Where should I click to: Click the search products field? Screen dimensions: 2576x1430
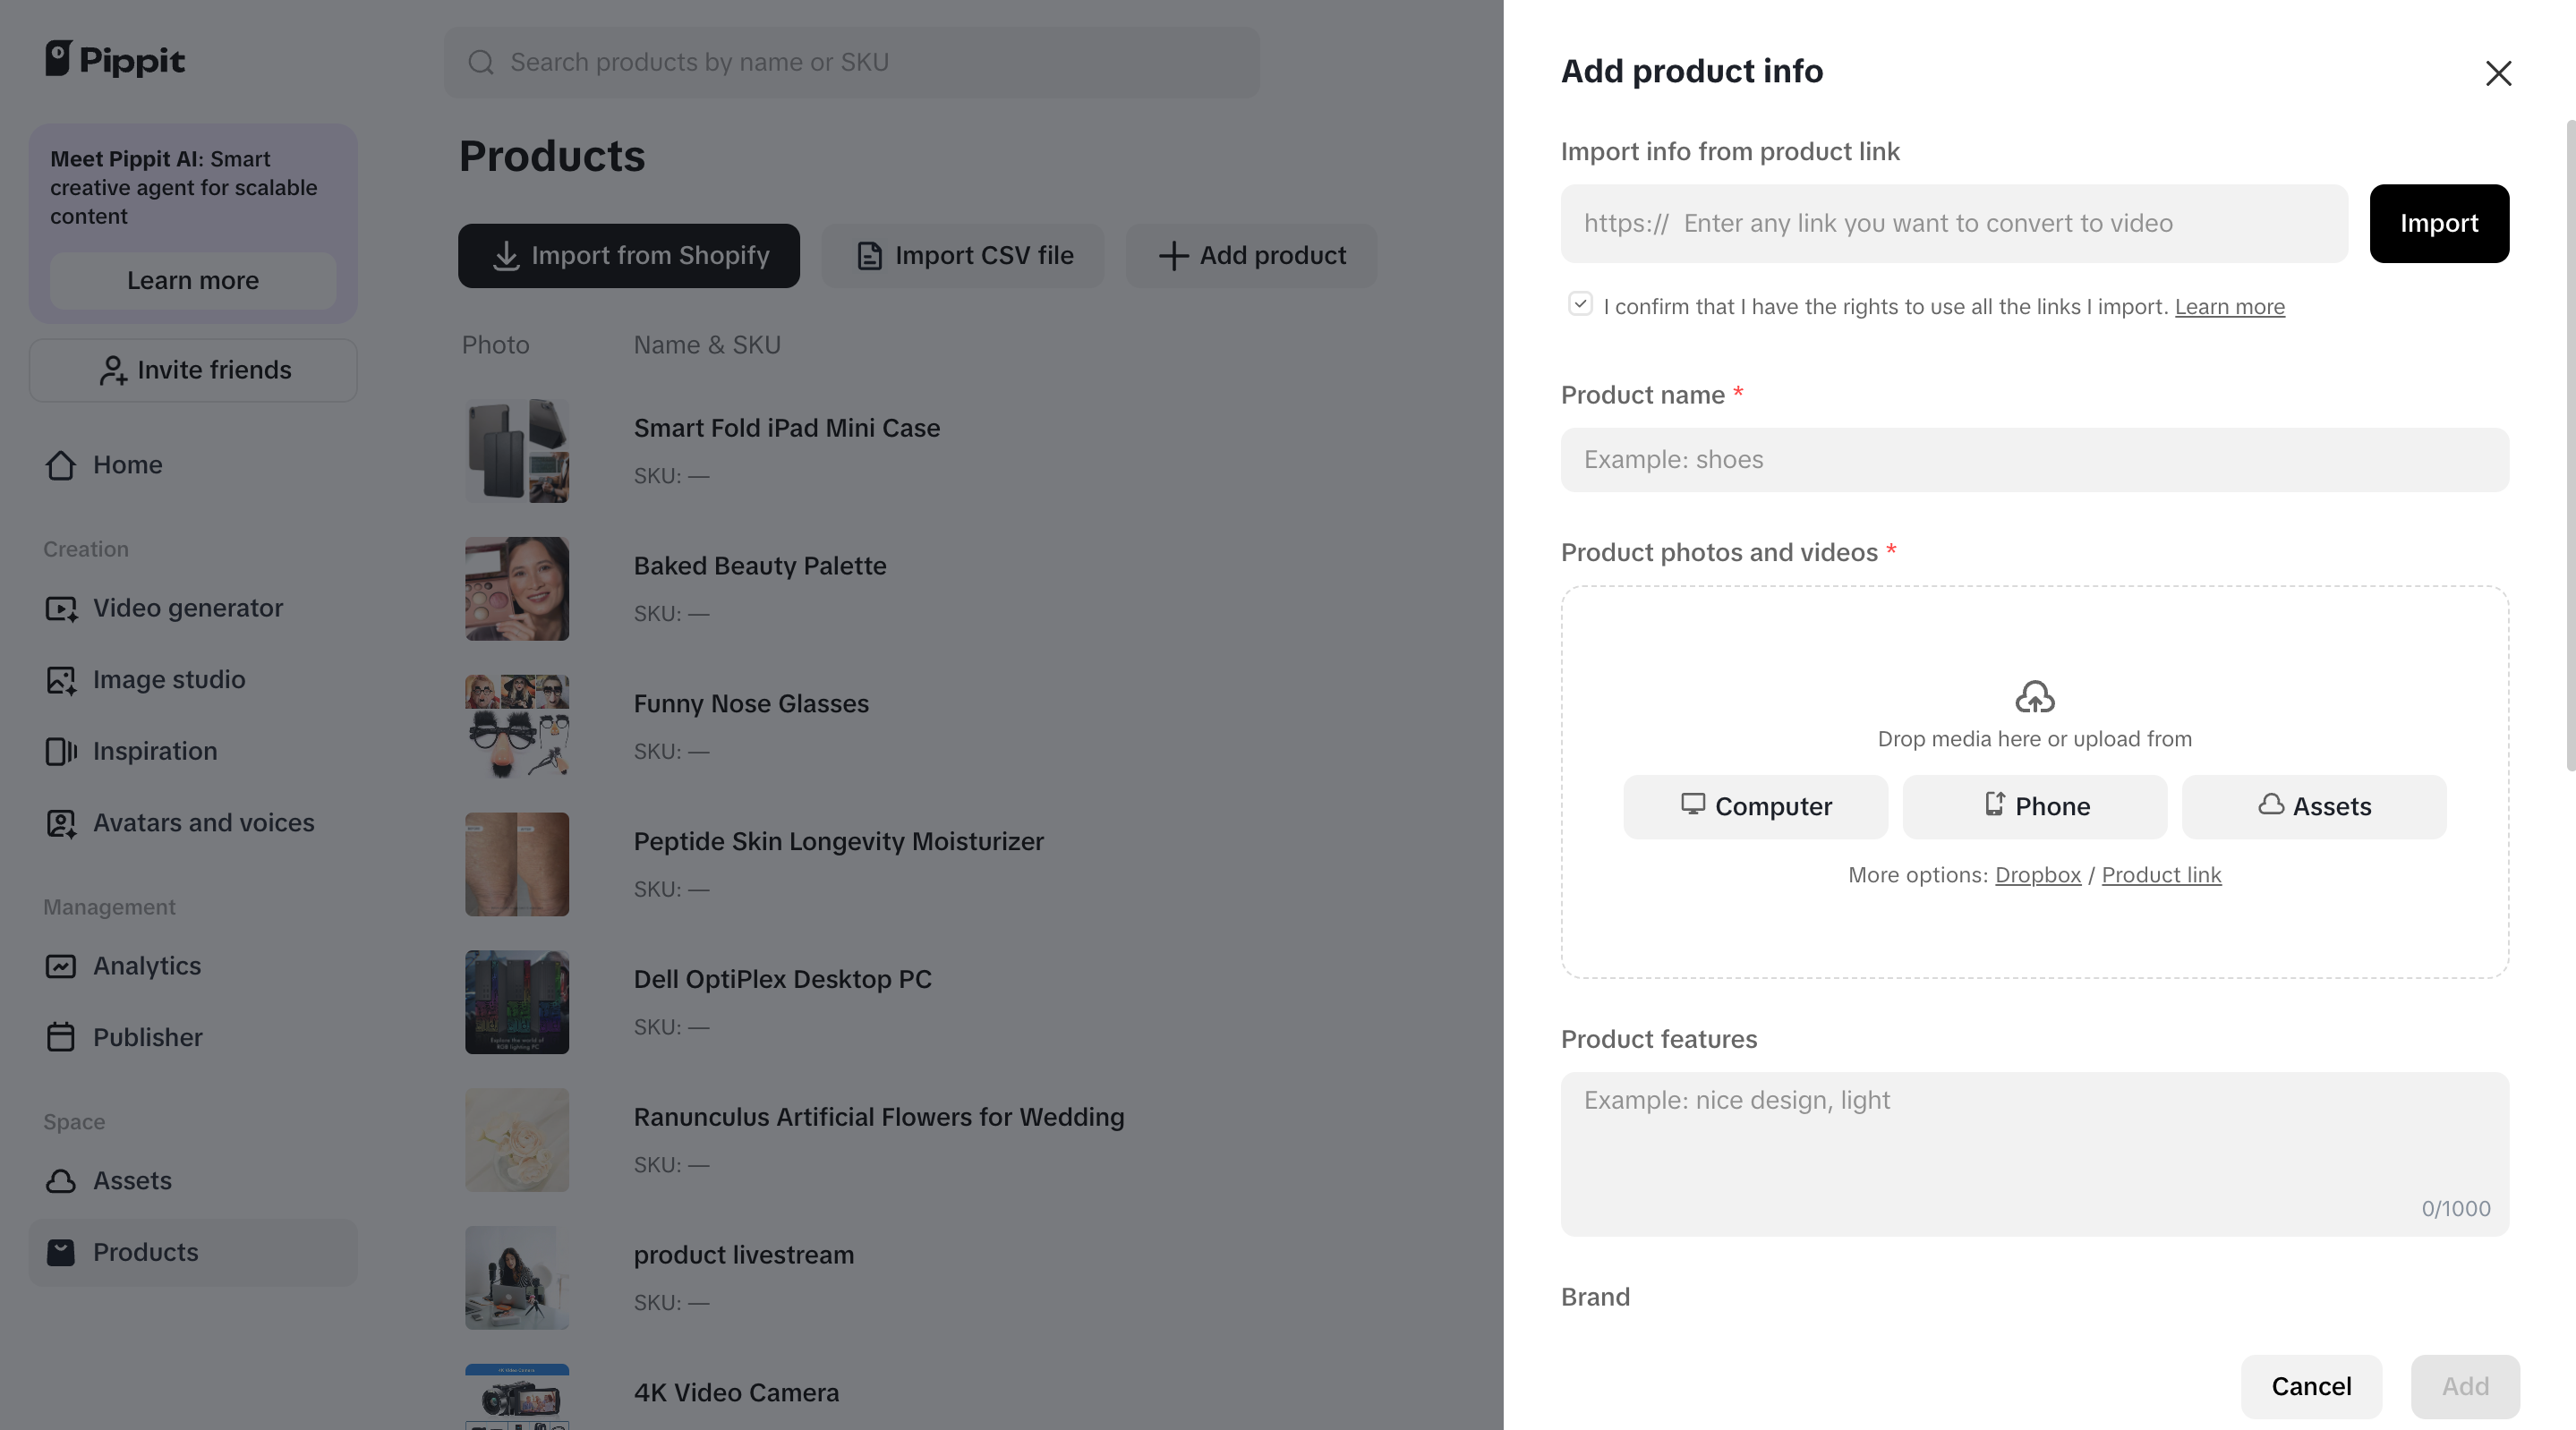tap(851, 62)
